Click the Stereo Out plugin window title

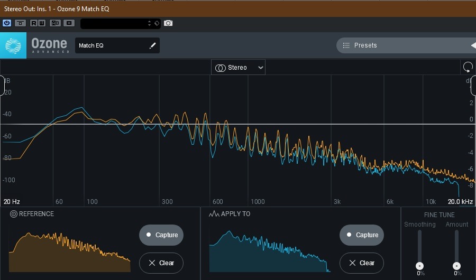click(x=57, y=9)
